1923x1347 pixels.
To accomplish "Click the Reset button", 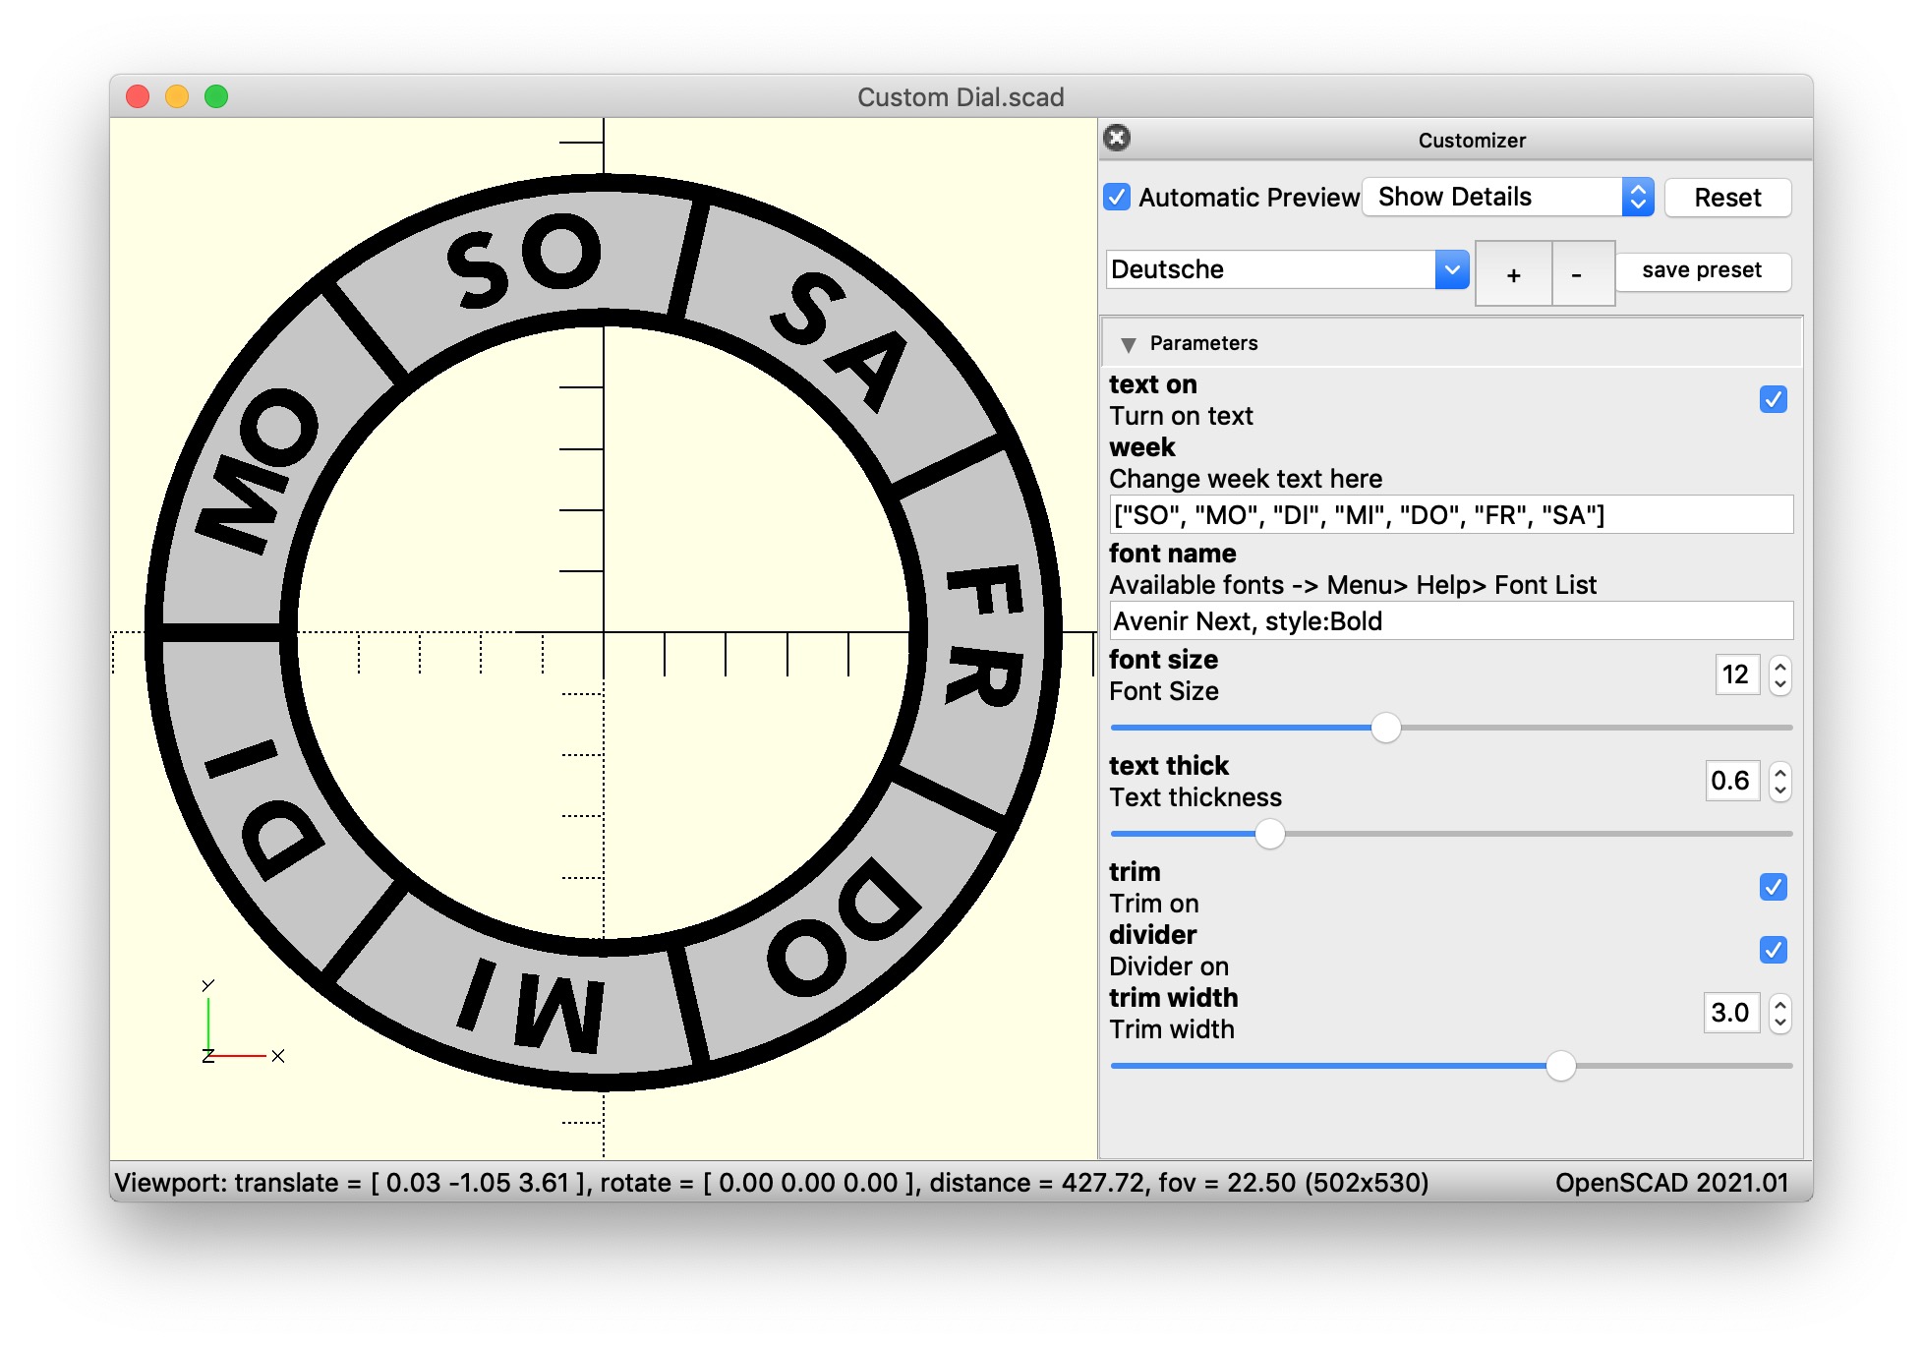I will 1727,198.
